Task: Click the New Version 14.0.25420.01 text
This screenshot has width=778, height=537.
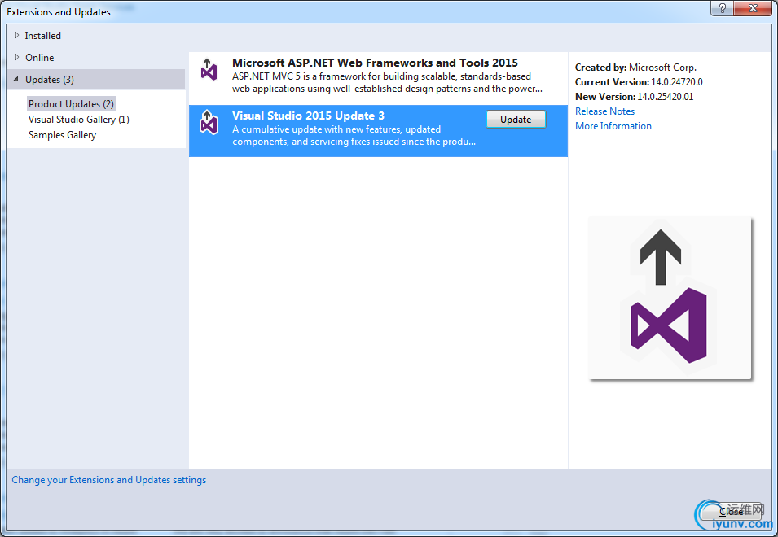Action: tap(634, 97)
